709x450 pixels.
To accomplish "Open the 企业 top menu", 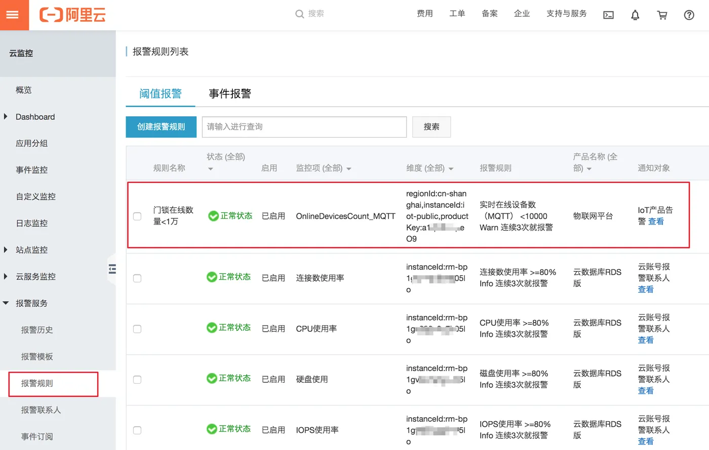I will coord(522,14).
